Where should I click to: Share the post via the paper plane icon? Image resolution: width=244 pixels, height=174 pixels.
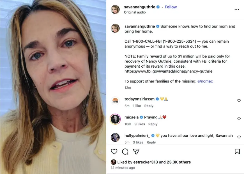point(136,152)
